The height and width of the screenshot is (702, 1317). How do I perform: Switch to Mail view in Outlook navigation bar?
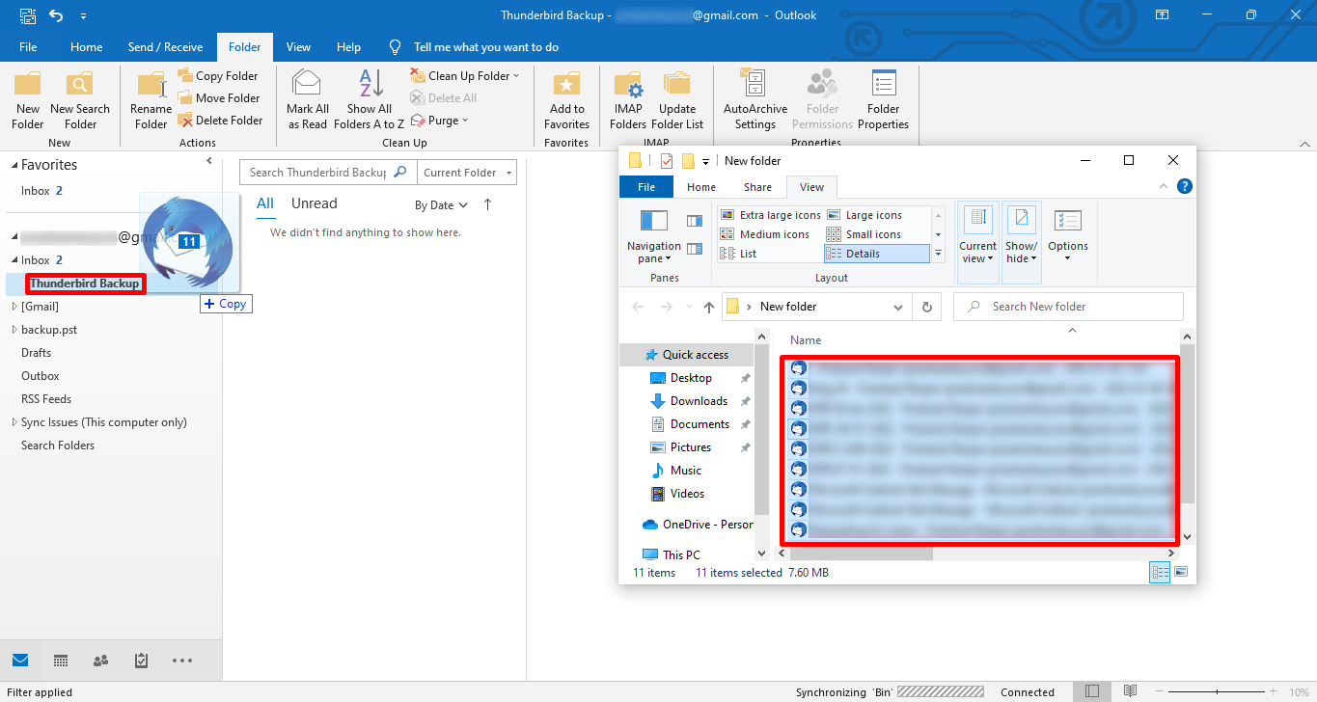(x=20, y=661)
